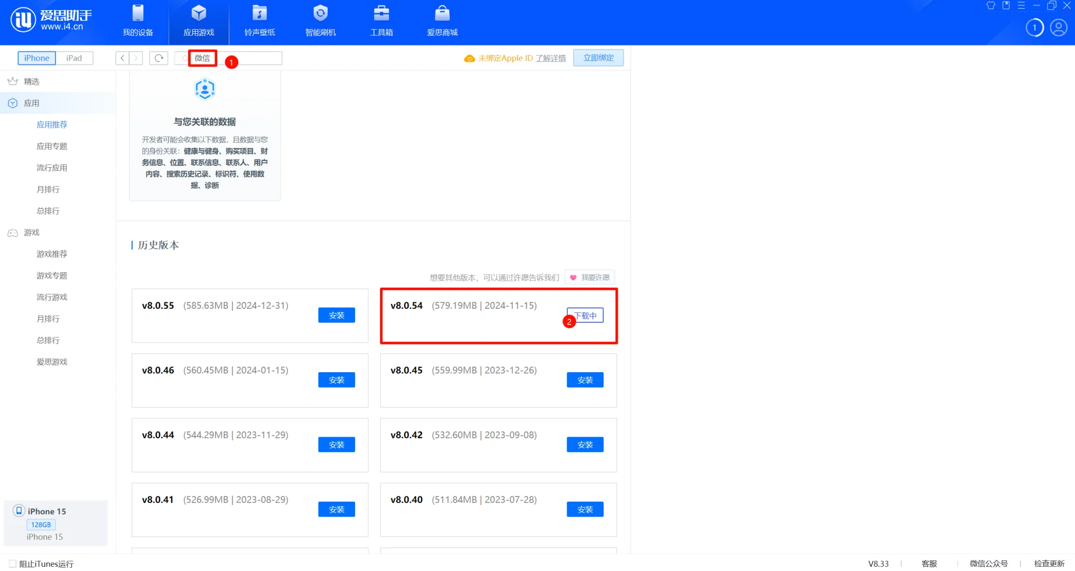
Task: Refresh the current page with the reload icon
Action: [159, 58]
